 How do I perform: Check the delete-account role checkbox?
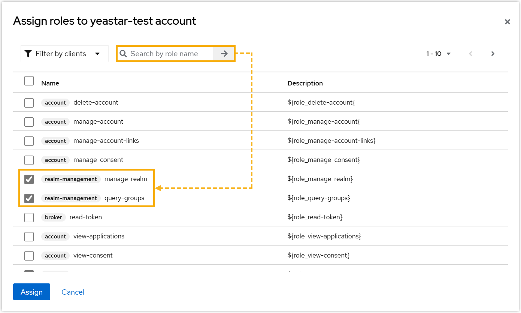(29, 103)
